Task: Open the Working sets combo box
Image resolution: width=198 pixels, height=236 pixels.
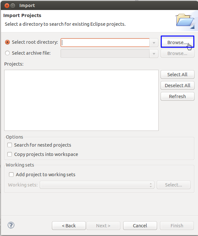Action: [97, 185]
